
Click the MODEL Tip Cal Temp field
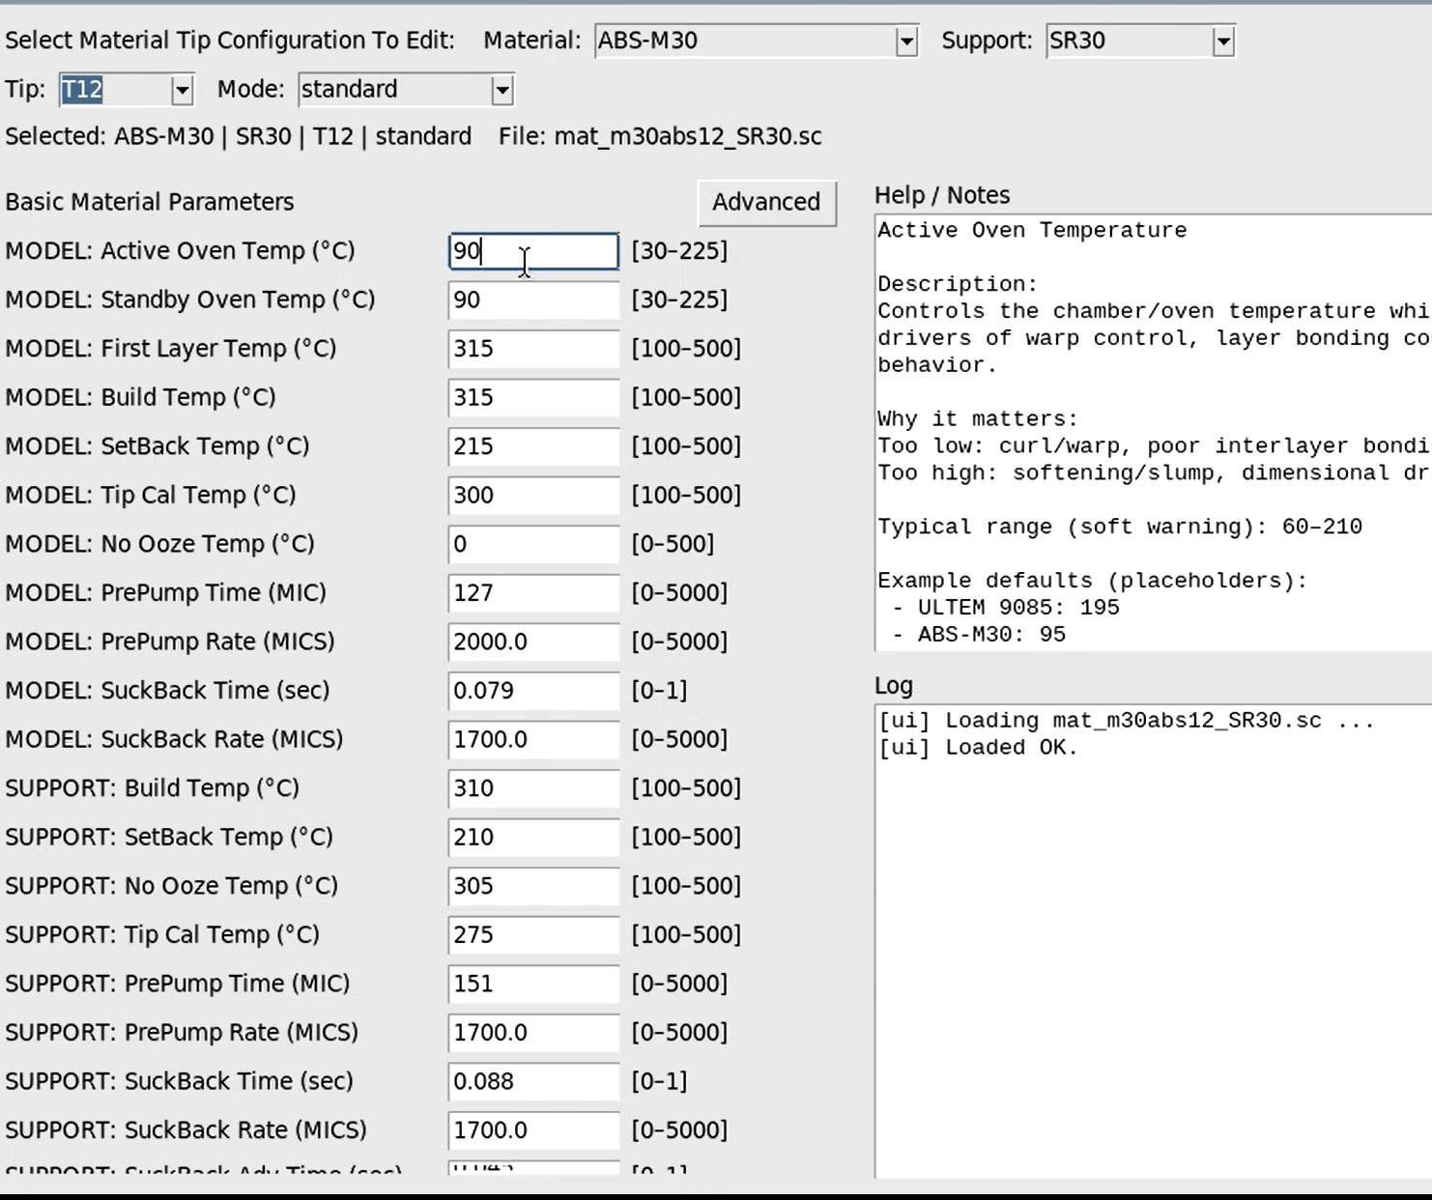point(531,495)
